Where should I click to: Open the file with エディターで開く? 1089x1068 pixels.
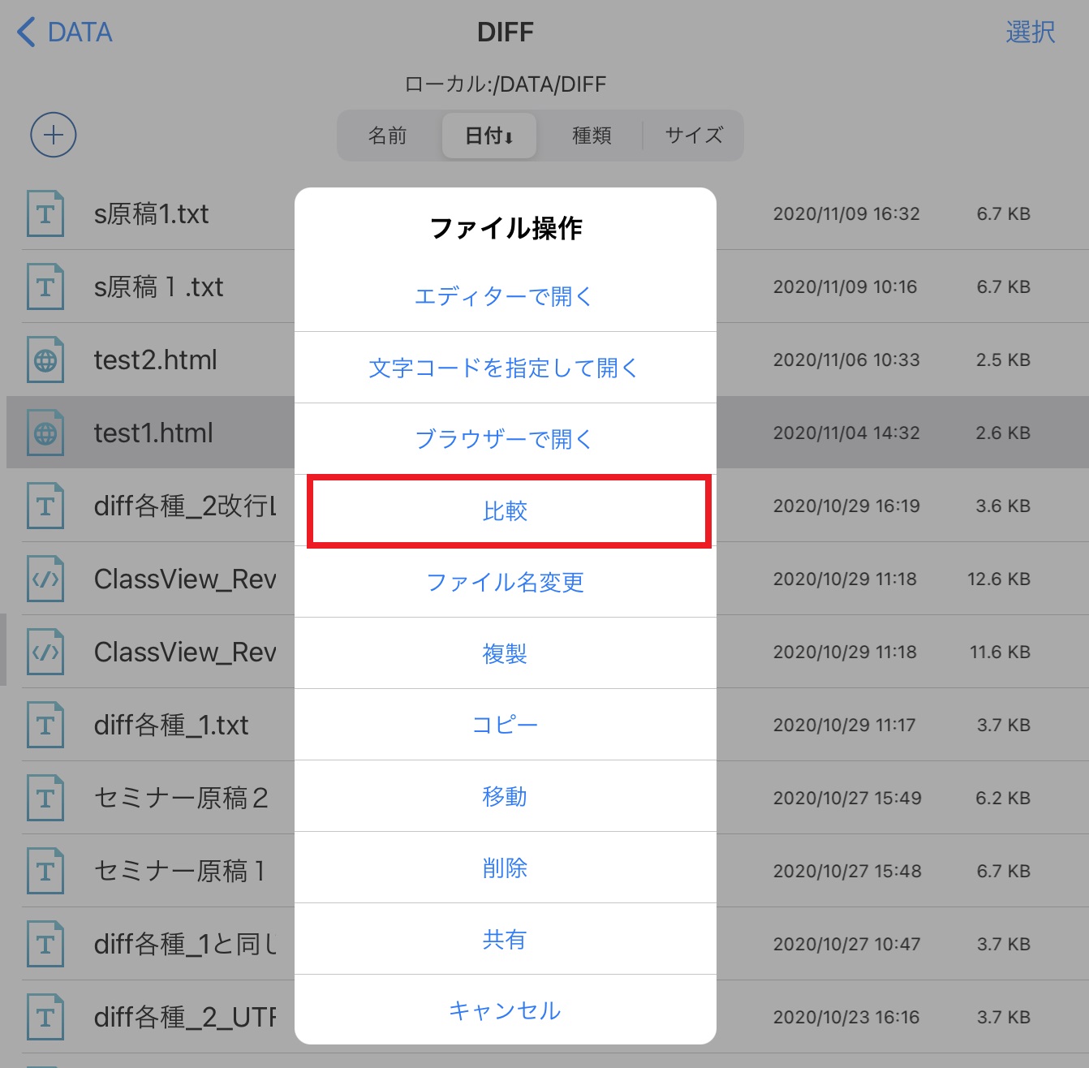tap(505, 297)
